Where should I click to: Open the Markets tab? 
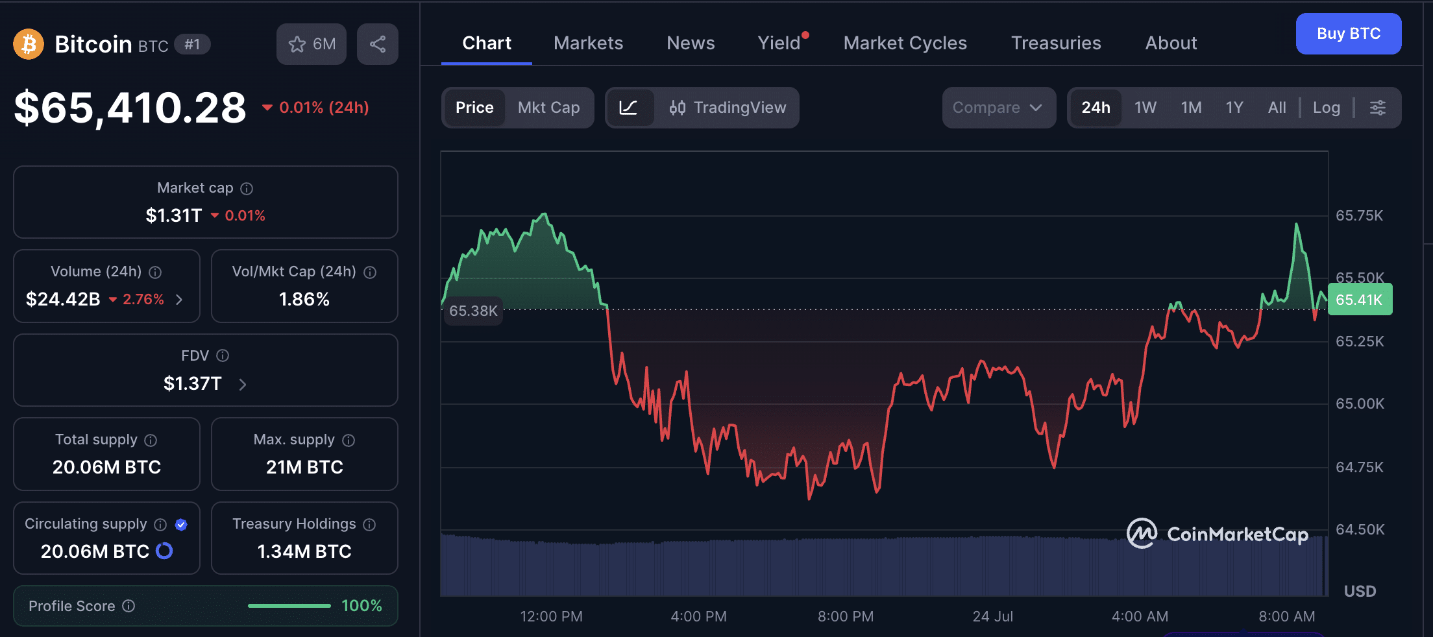click(589, 43)
